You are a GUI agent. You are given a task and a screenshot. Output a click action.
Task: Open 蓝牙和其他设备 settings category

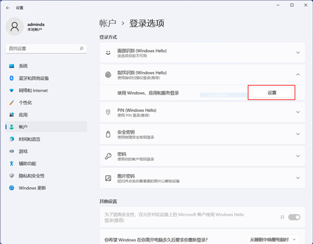pos(46,78)
